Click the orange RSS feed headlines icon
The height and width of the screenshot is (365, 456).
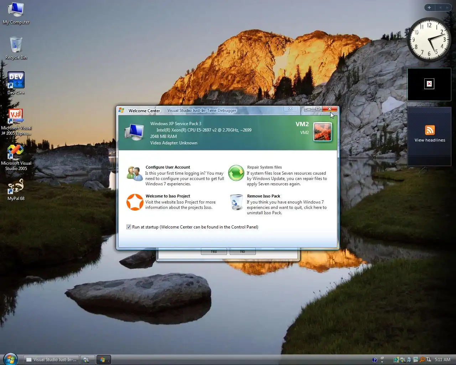430,130
